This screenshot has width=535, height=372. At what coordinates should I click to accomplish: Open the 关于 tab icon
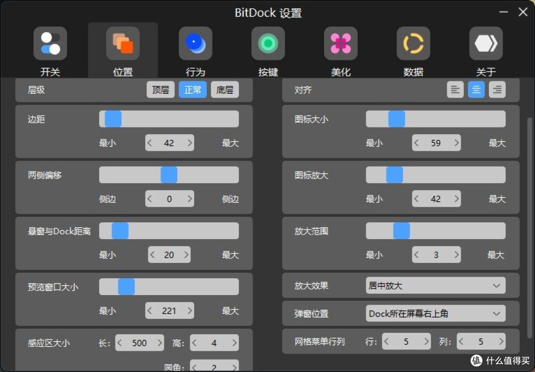pyautogui.click(x=486, y=43)
